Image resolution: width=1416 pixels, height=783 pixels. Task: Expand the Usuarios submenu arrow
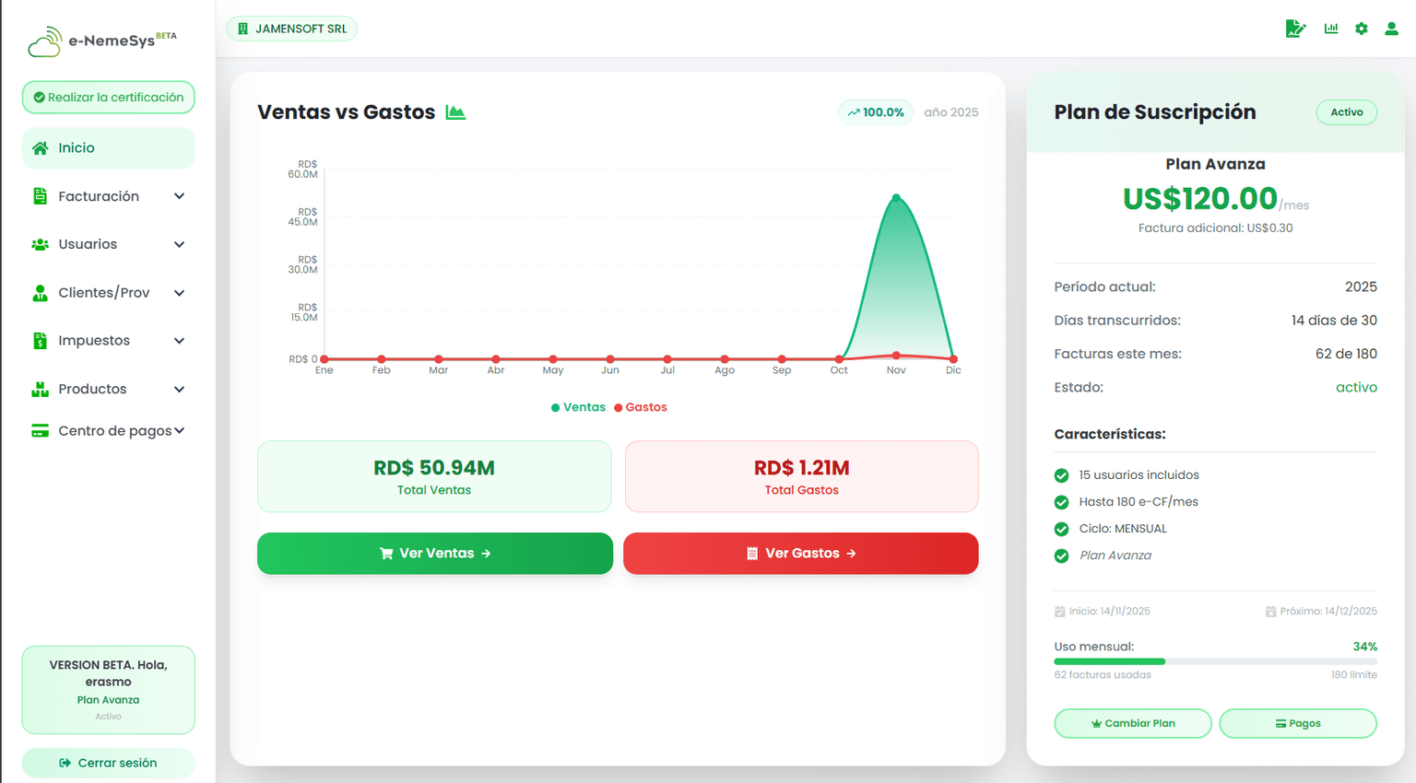pos(179,244)
